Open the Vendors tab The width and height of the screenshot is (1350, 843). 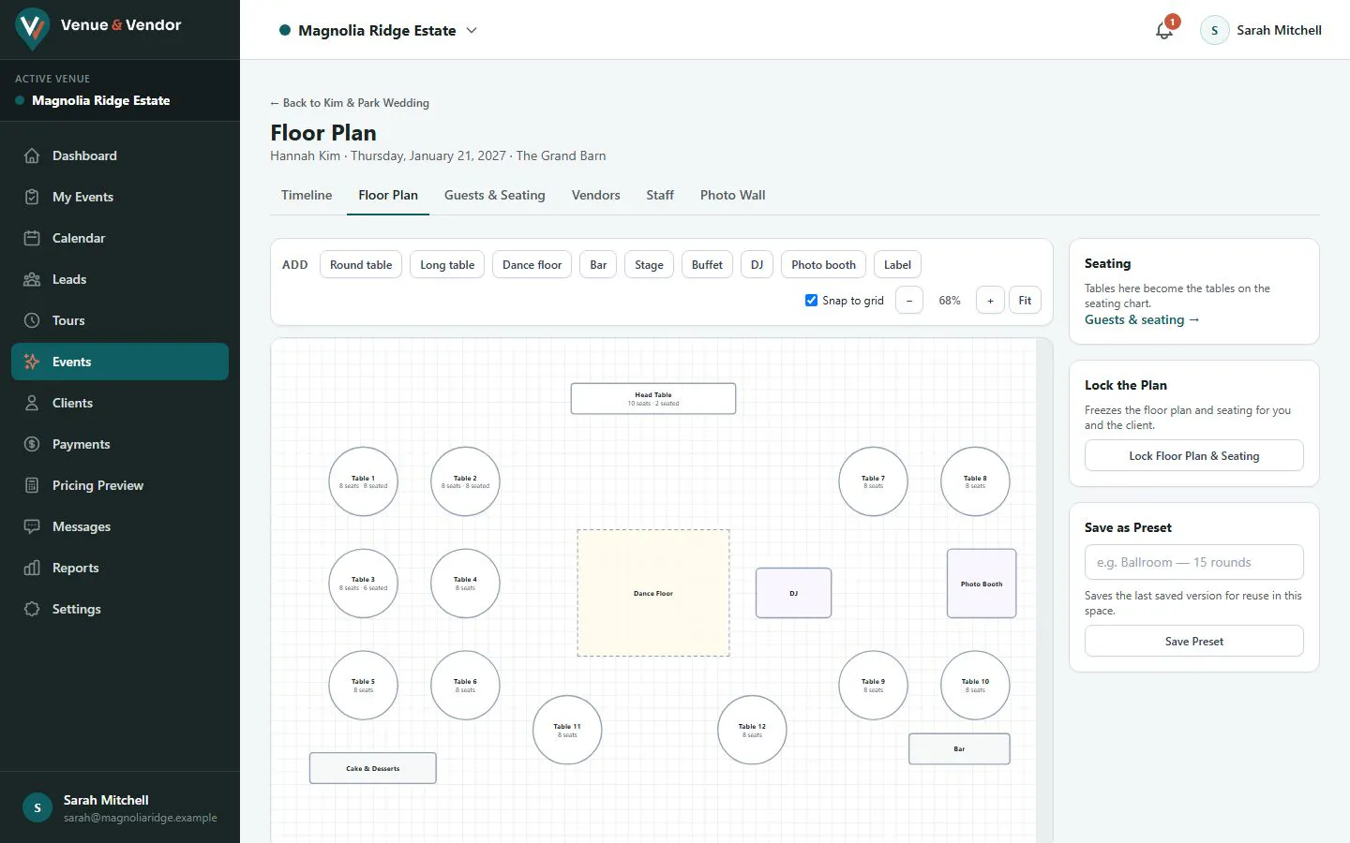pos(596,195)
